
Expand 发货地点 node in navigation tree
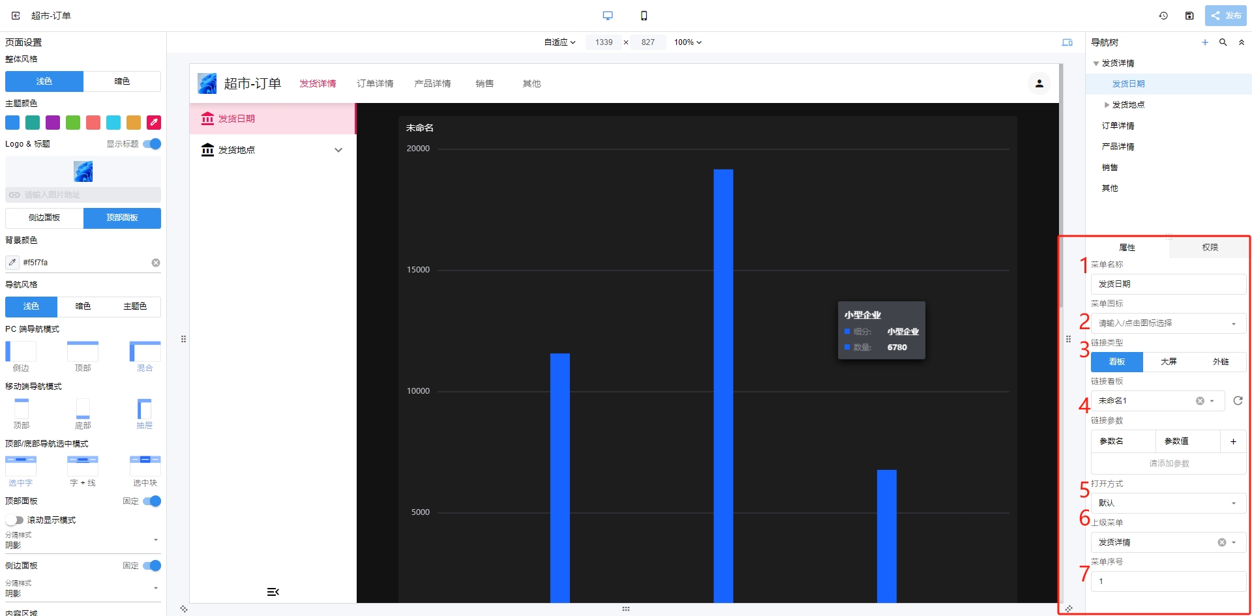pos(1107,105)
